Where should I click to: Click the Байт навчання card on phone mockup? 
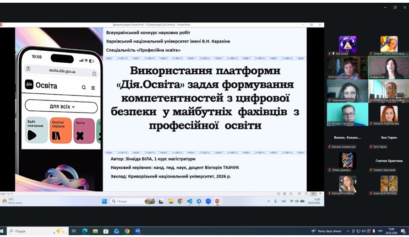(36, 130)
